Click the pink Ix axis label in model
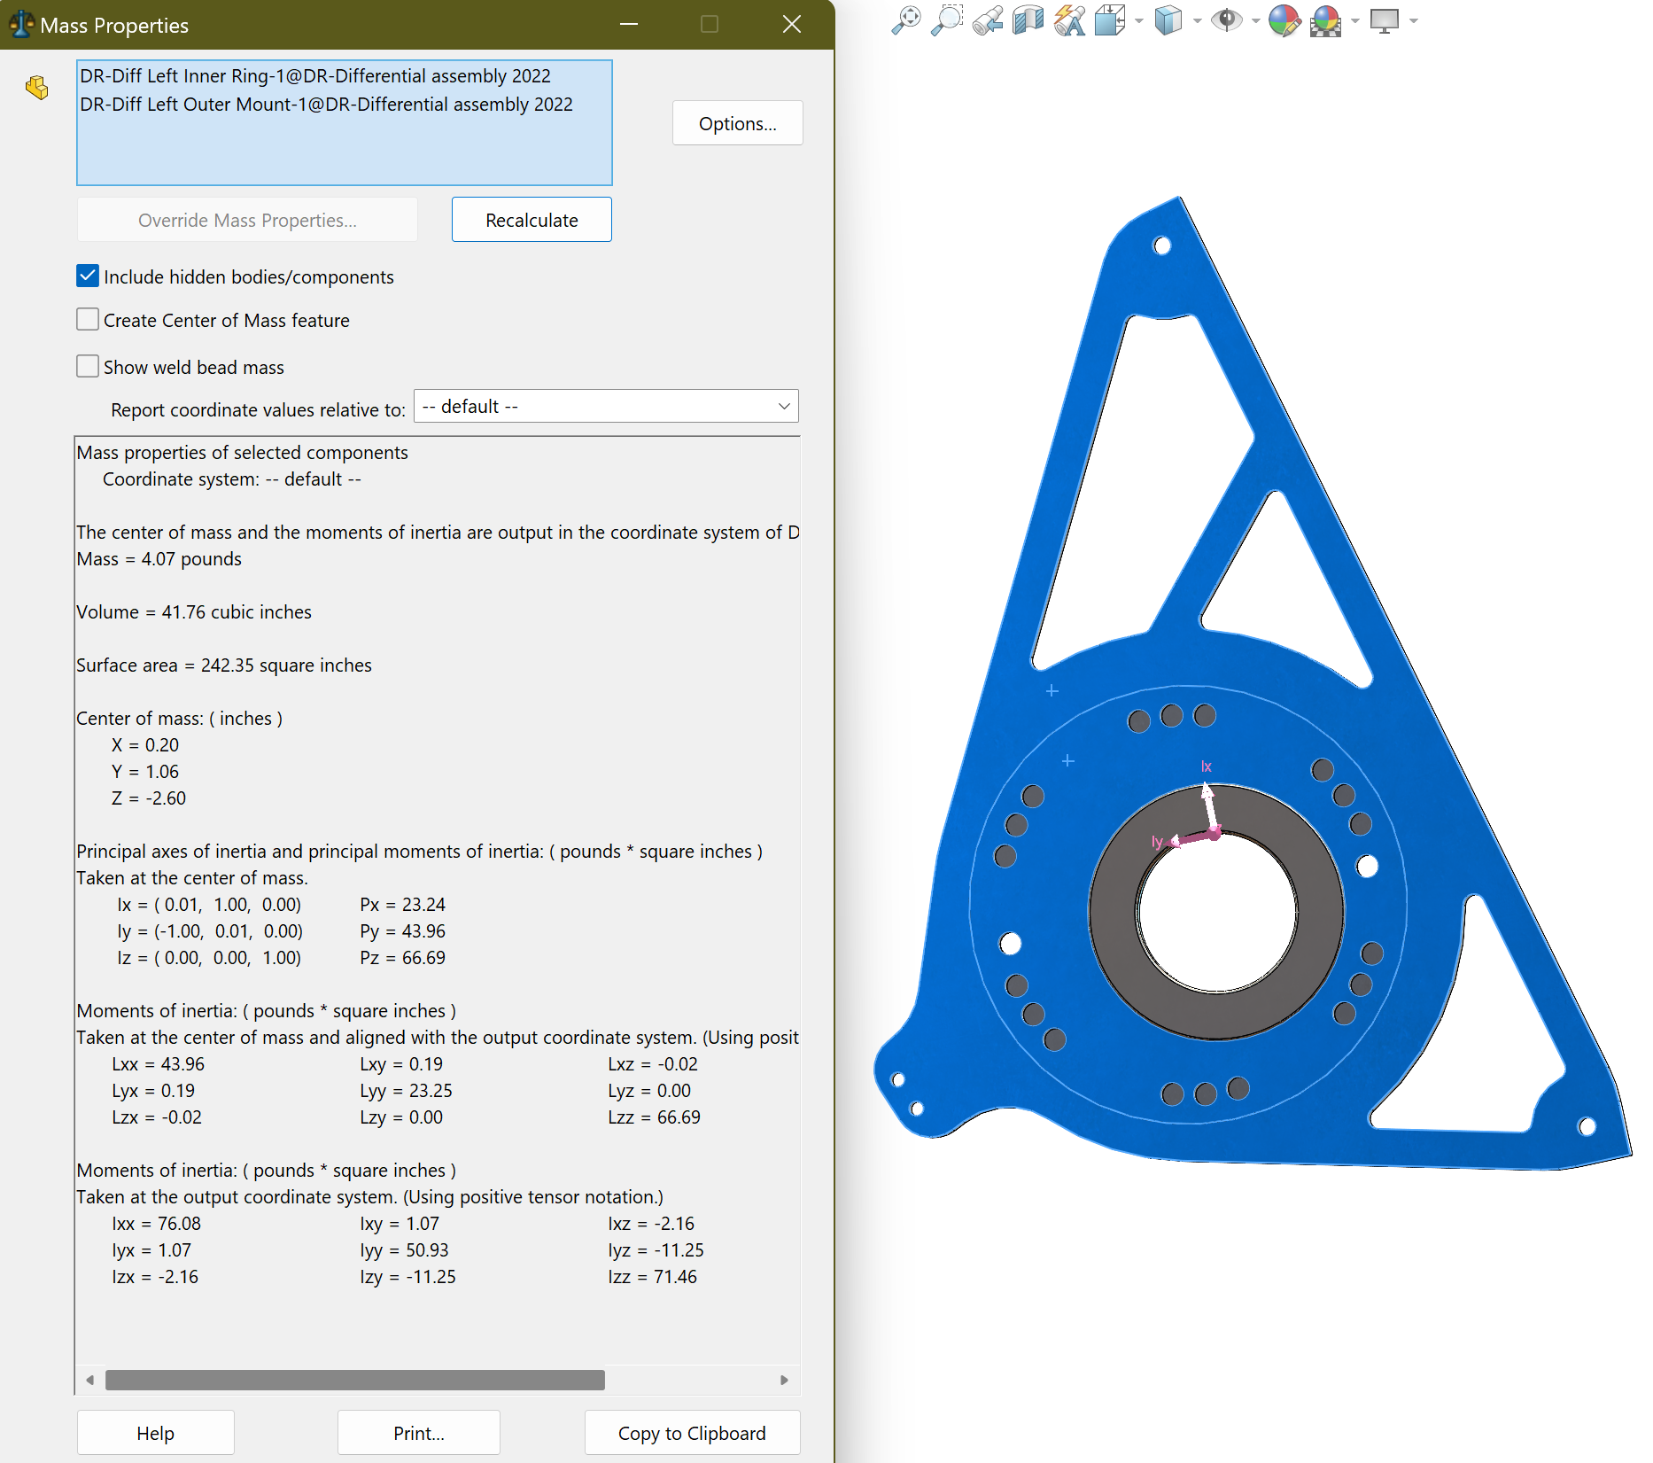The width and height of the screenshot is (1653, 1463). click(x=1206, y=767)
